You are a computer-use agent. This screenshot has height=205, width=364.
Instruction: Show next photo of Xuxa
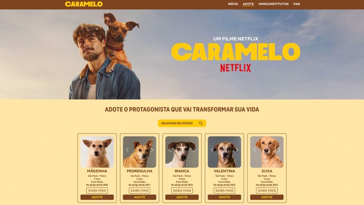pyautogui.click(x=279, y=150)
